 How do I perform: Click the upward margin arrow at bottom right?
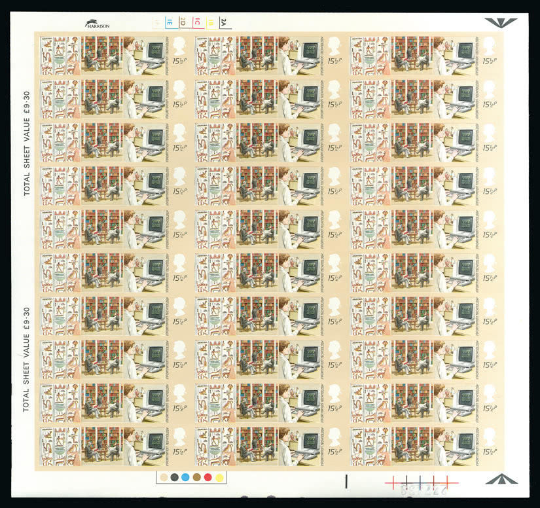501,479
